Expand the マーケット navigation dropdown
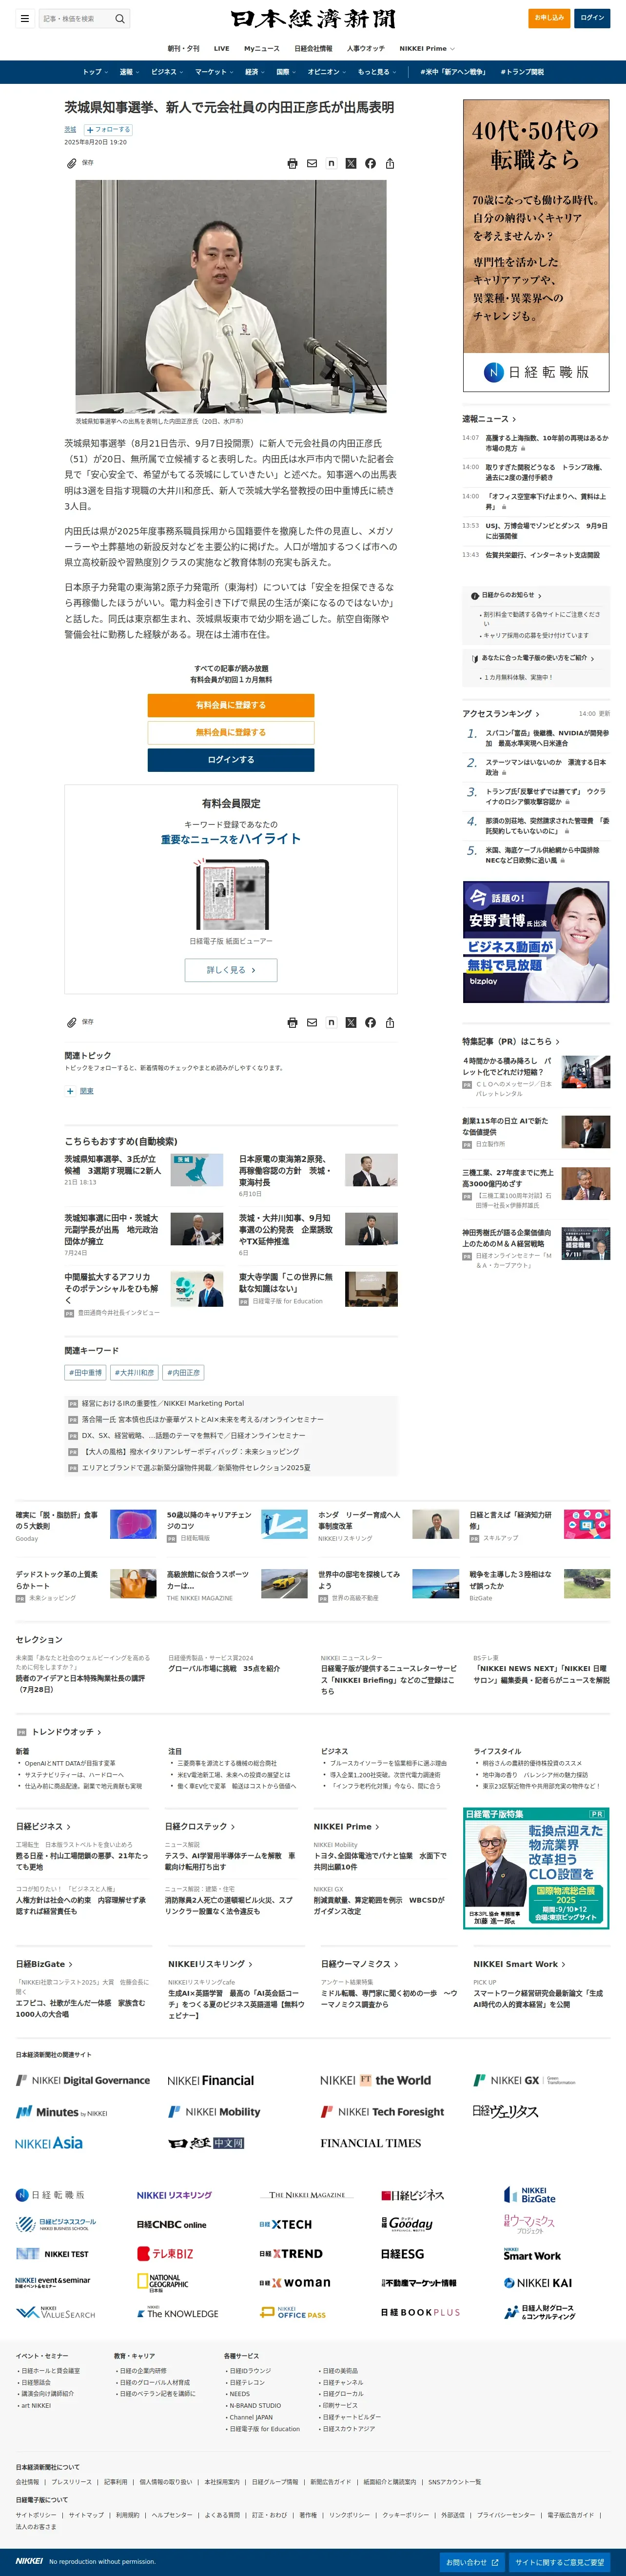This screenshot has height=2576, width=626. 214,72
